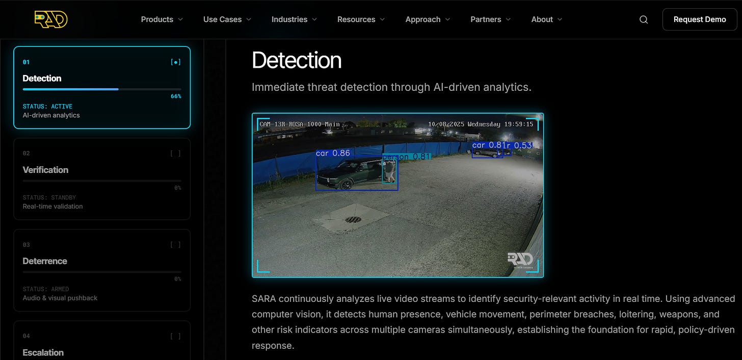Open the About menu
The height and width of the screenshot is (360, 742).
coord(547,19)
